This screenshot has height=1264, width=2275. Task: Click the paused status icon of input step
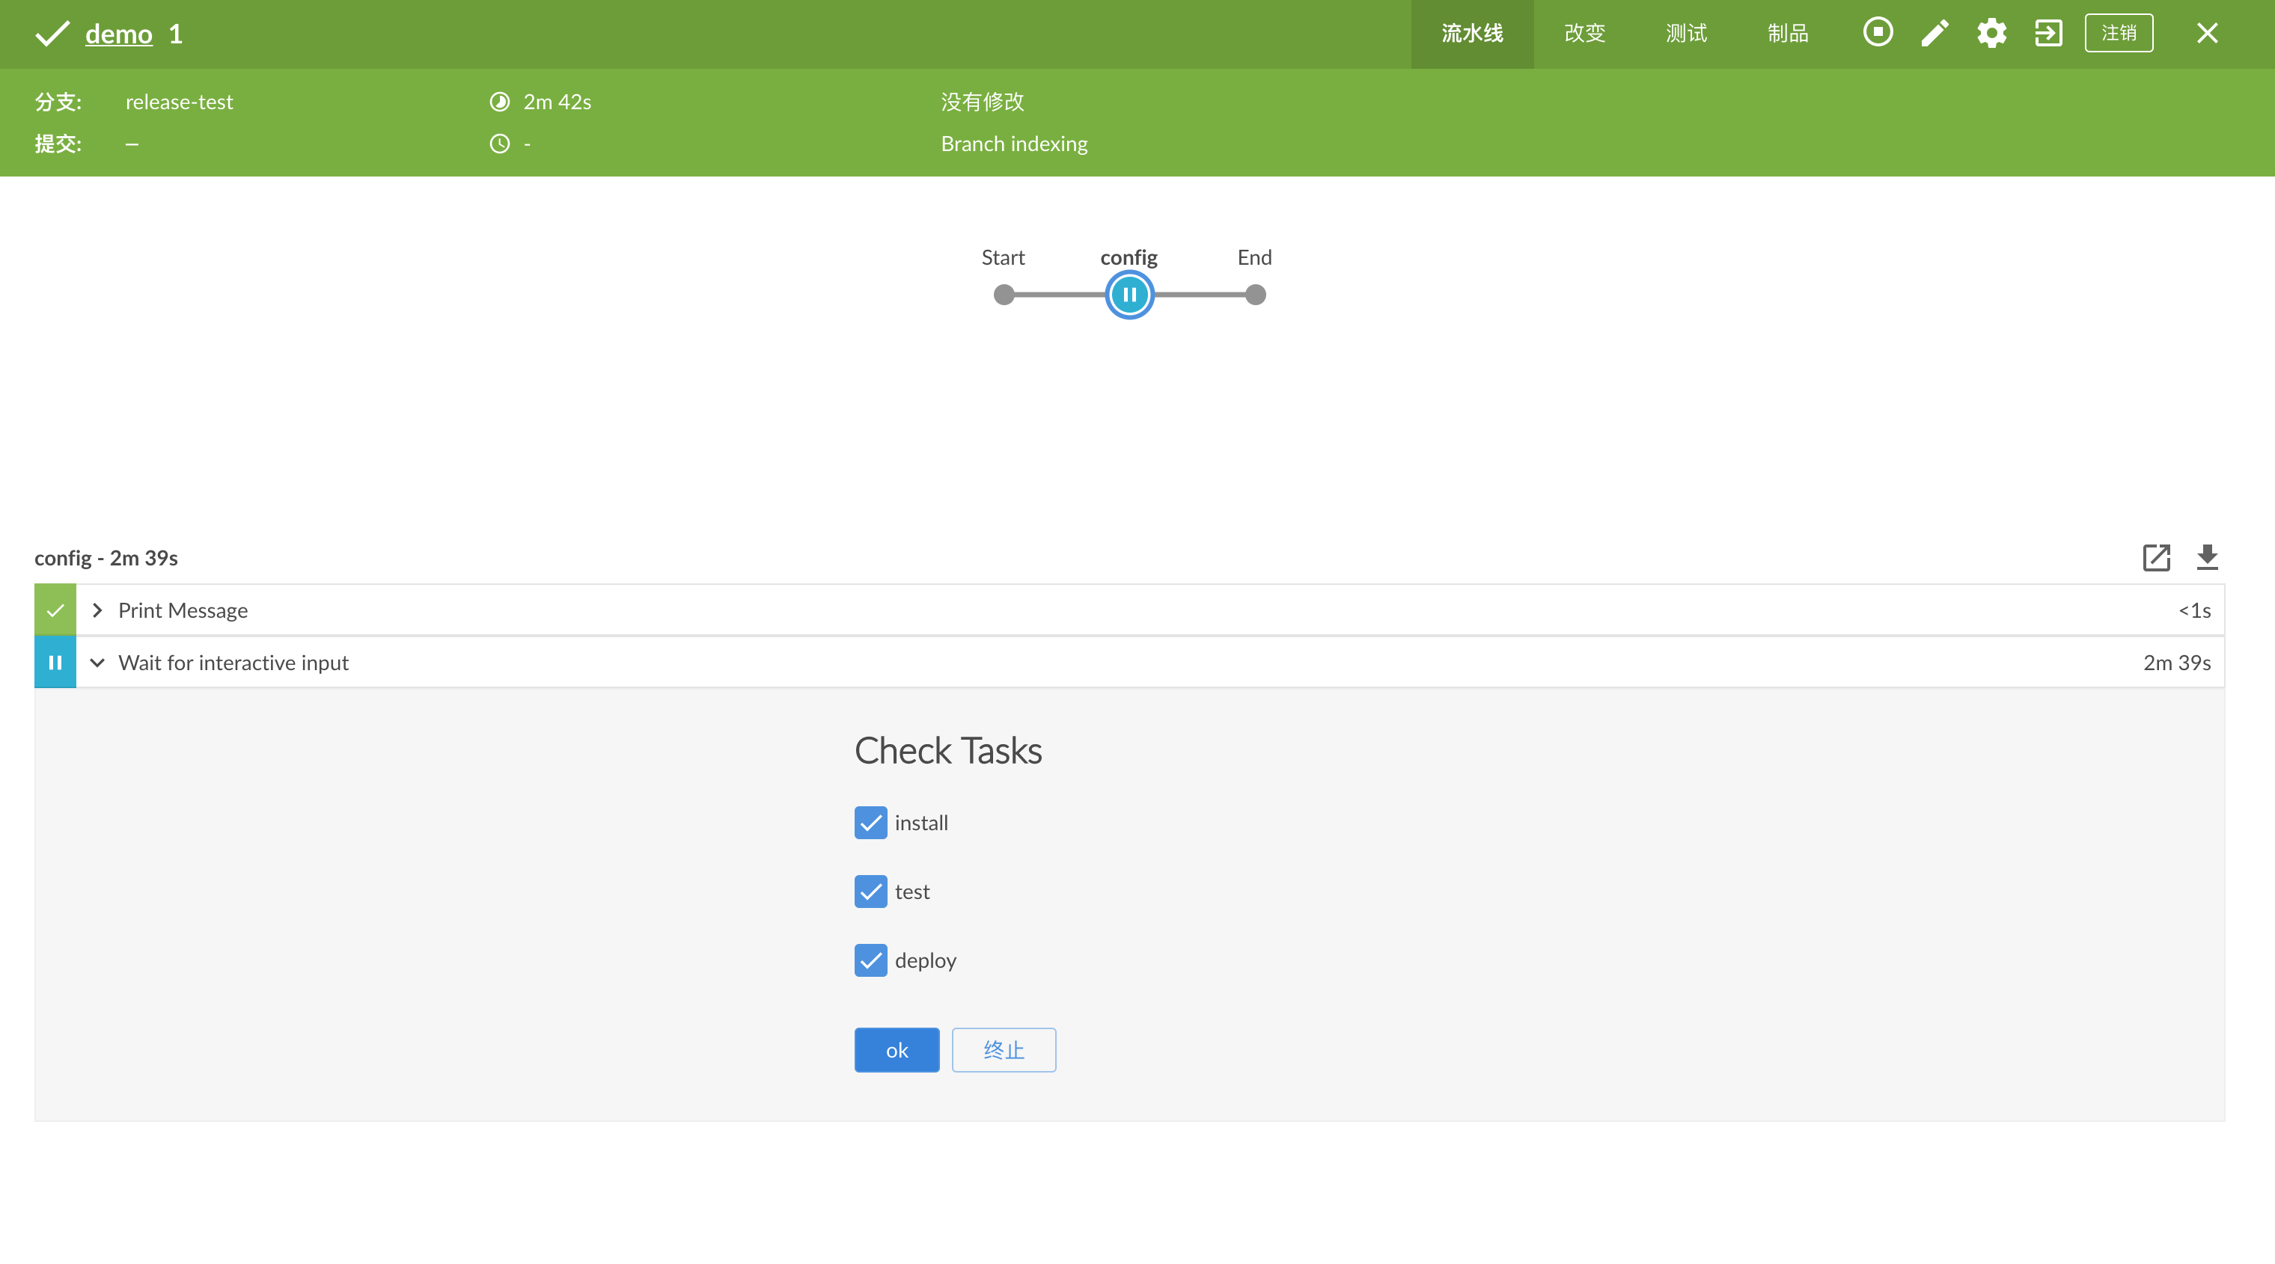click(55, 662)
